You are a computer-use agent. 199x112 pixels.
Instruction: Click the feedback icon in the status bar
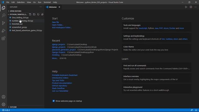[x=192, y=110]
